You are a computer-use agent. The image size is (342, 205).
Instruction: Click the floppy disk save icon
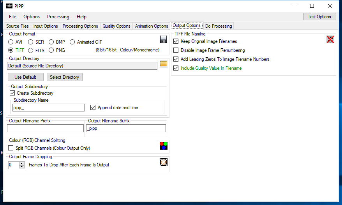[x=163, y=39]
